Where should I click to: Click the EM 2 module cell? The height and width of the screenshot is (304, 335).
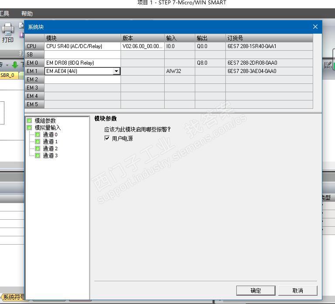coord(83,79)
